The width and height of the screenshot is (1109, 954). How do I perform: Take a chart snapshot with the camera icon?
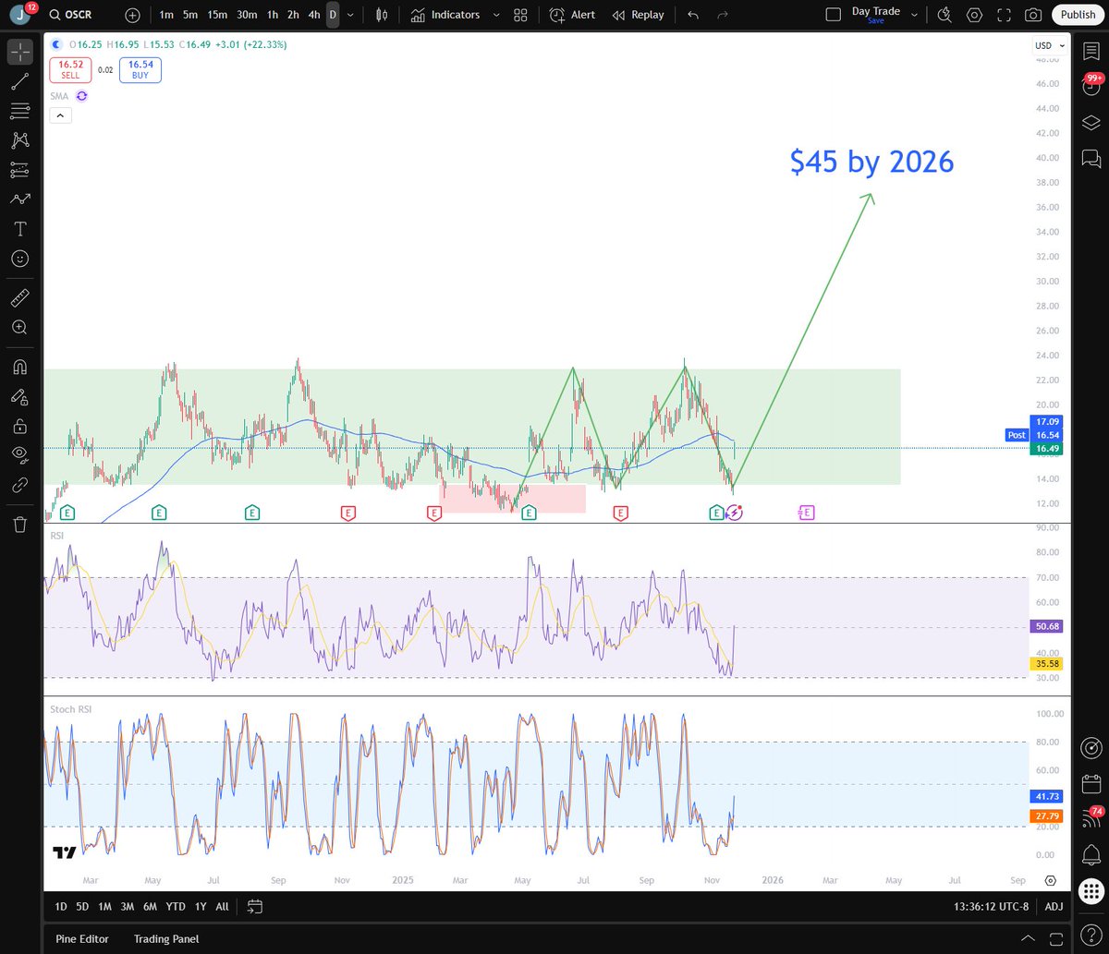click(1035, 15)
